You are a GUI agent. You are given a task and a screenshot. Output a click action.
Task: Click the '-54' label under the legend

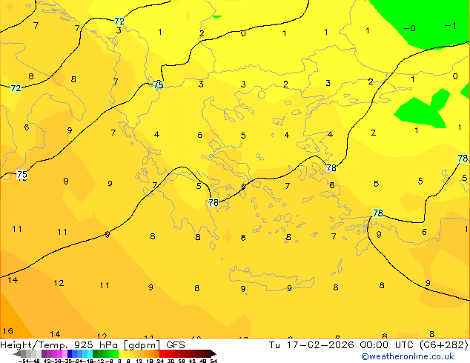tap(24, 361)
